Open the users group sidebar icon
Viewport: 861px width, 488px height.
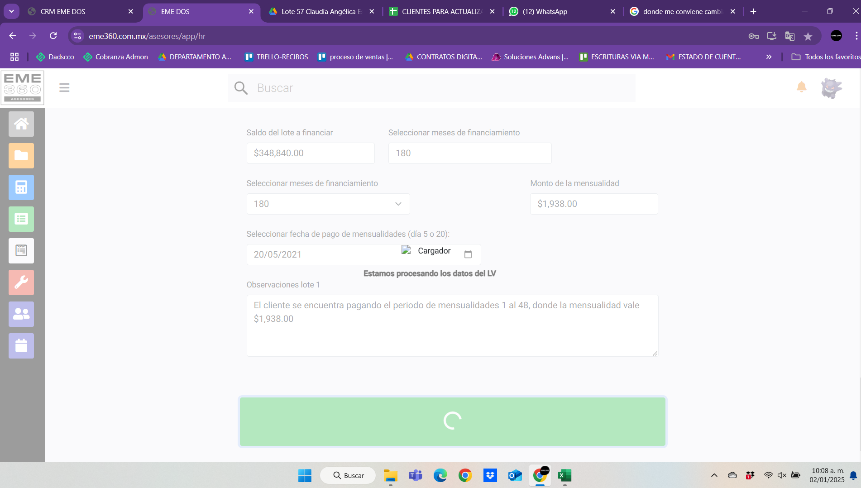click(21, 314)
